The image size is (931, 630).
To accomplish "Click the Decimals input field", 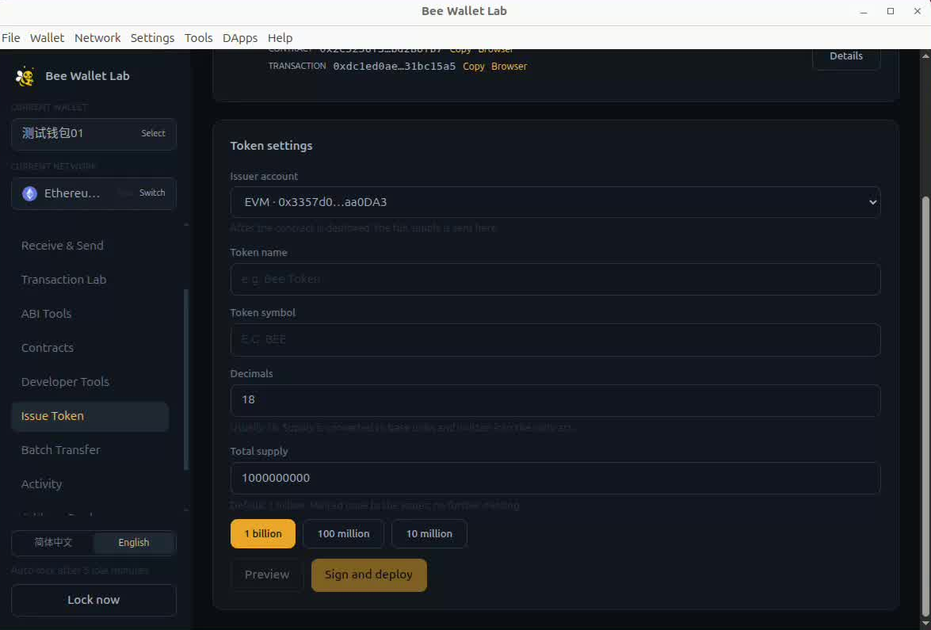I will point(555,400).
